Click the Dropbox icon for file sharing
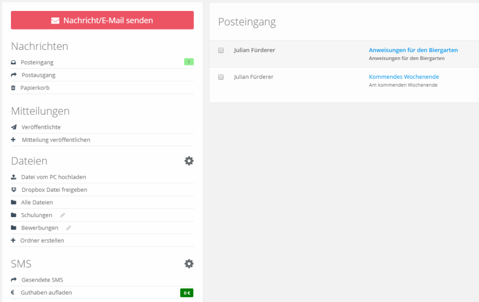The image size is (479, 302). 12,190
